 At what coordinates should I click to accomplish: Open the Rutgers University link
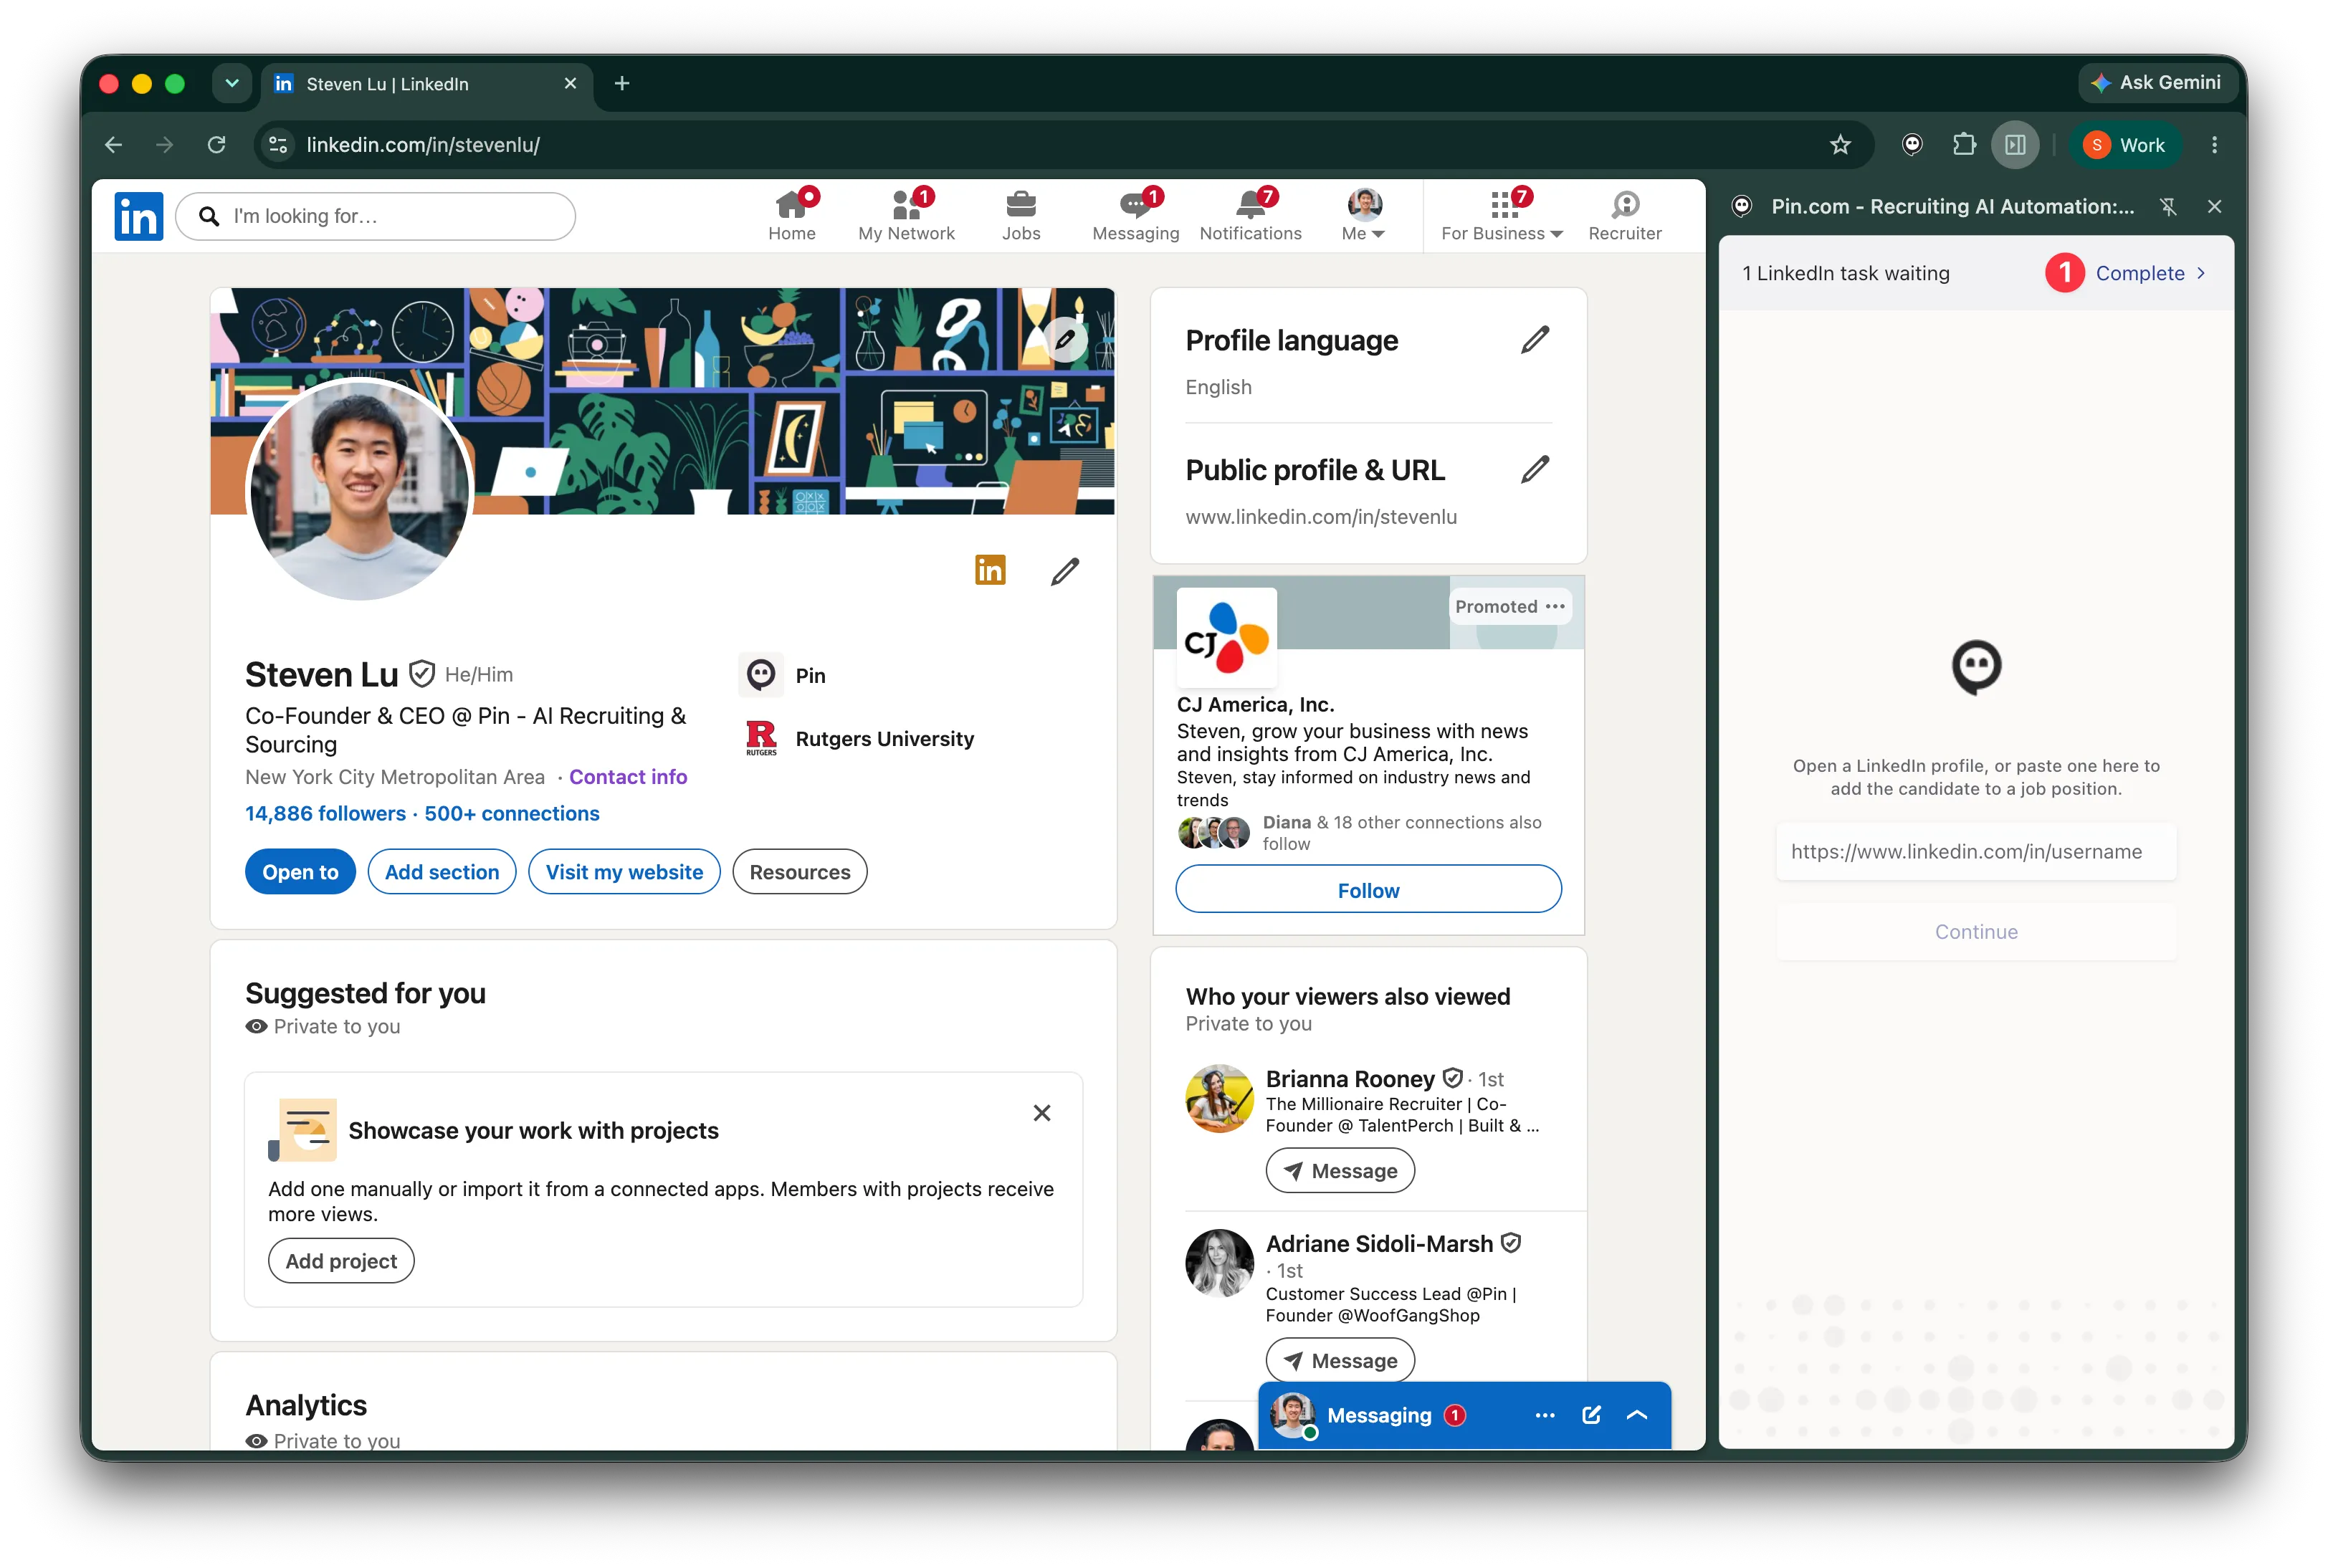coord(859,739)
